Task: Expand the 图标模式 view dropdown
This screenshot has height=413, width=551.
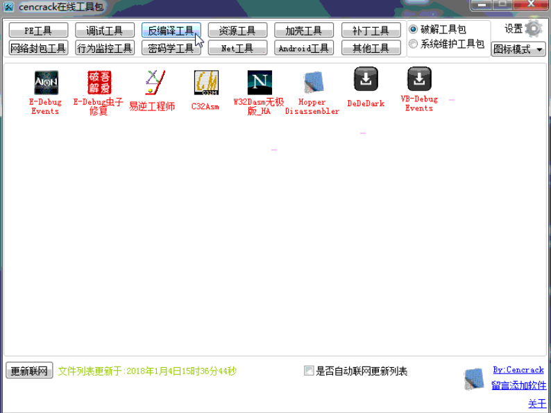Action: pos(518,49)
